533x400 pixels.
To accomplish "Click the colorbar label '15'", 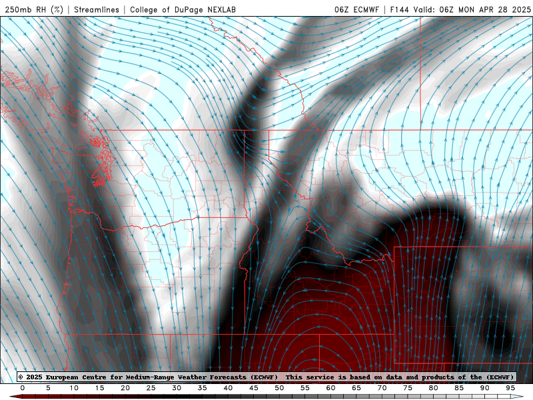I will point(99,388).
